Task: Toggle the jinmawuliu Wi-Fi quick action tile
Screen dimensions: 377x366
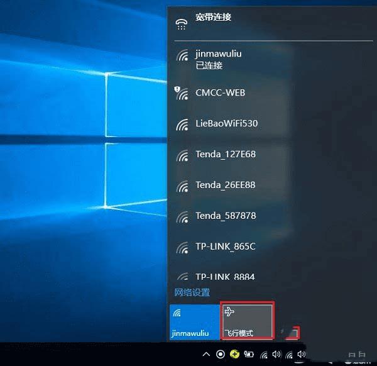Action: [195, 322]
